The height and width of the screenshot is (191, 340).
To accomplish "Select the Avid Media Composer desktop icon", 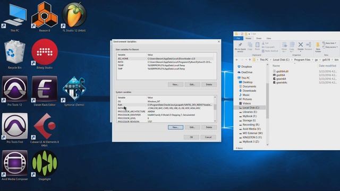I will pyautogui.click(x=15, y=166).
